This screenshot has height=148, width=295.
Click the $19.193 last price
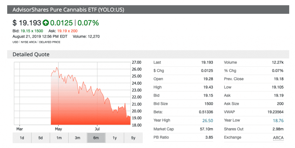[x=26, y=23]
